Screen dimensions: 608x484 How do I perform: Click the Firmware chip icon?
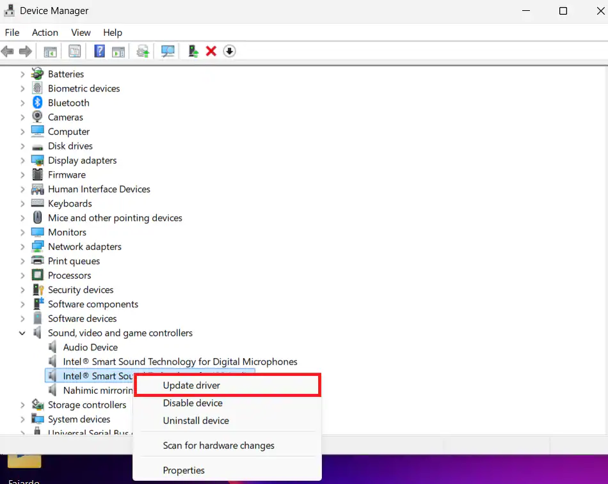click(x=37, y=175)
